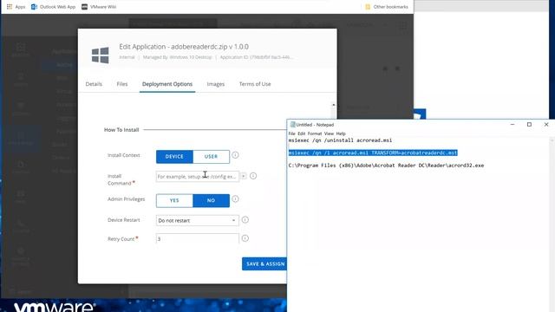555x312 pixels.
Task: Click the add button beside Install Command field
Action: (x=244, y=176)
